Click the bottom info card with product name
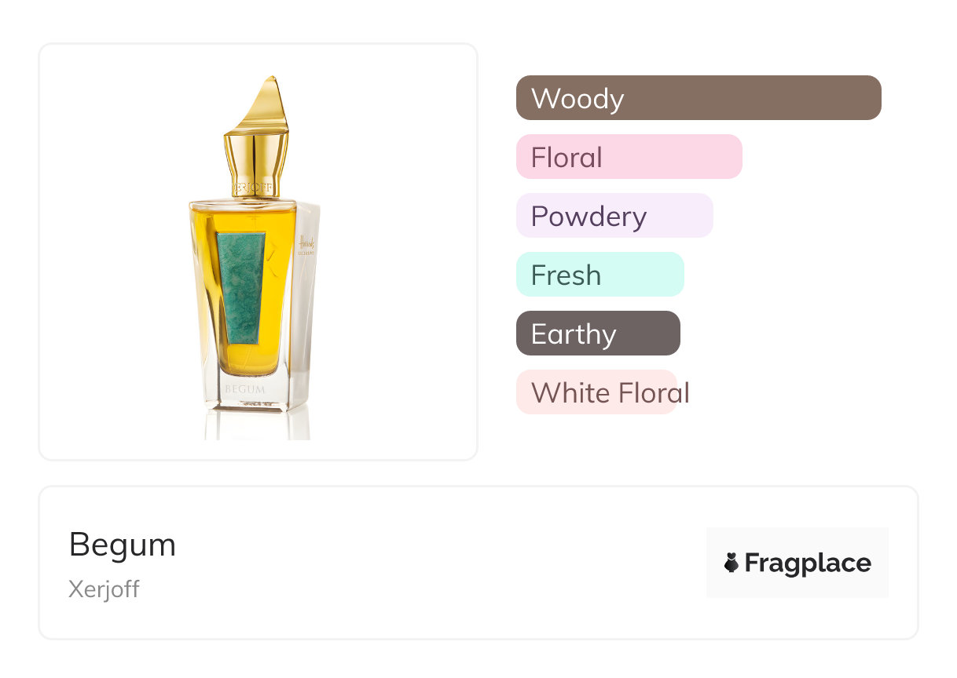The width and height of the screenshot is (957, 678). pos(478,563)
